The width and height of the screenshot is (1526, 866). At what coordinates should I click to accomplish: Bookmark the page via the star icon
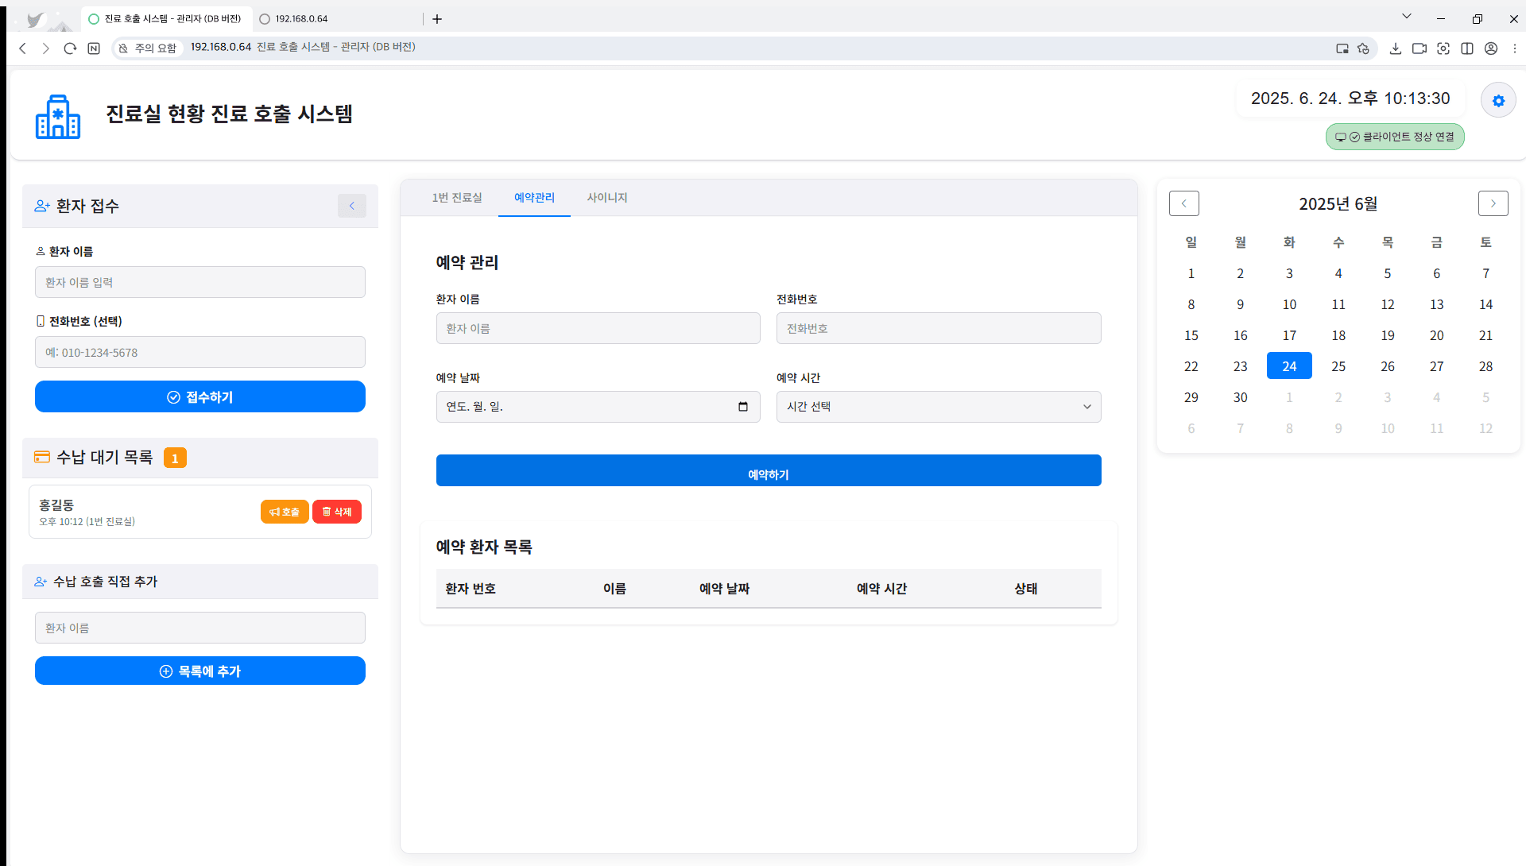(1364, 48)
